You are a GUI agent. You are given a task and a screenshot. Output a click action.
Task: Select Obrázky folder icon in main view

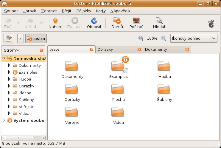71,89
